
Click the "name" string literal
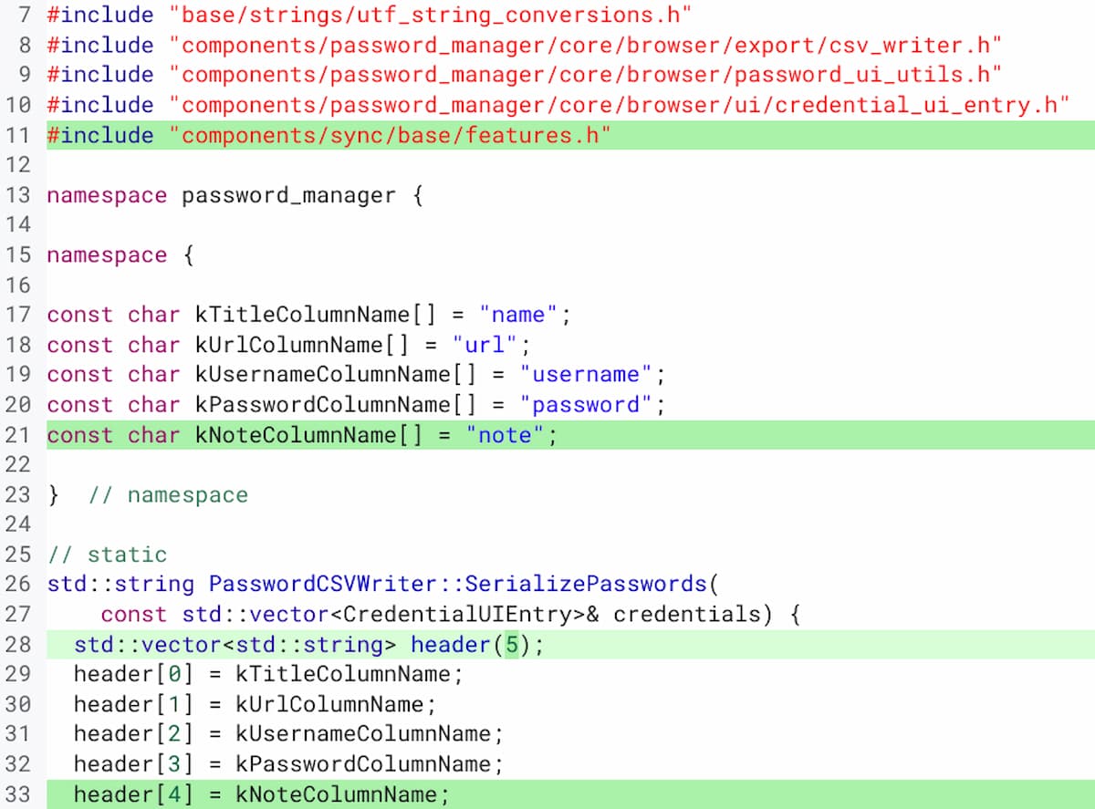(518, 315)
